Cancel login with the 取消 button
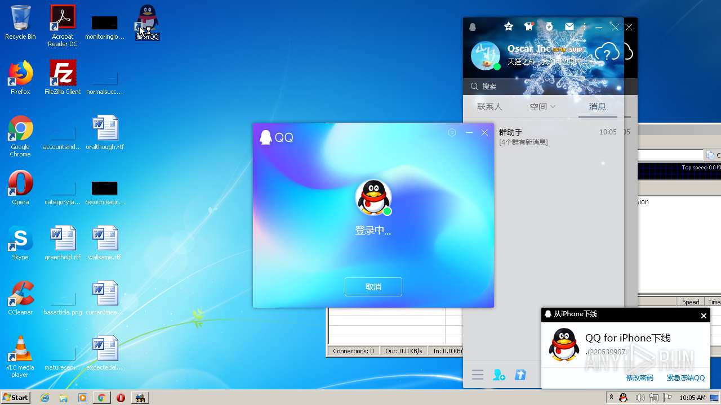721x405 pixels. pos(373,287)
